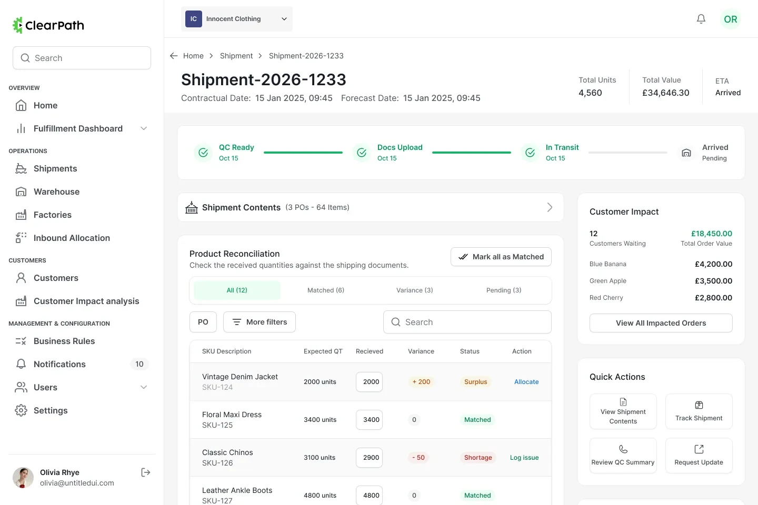
Task: Click the Shipment breadcrumb link
Action: (x=236, y=56)
